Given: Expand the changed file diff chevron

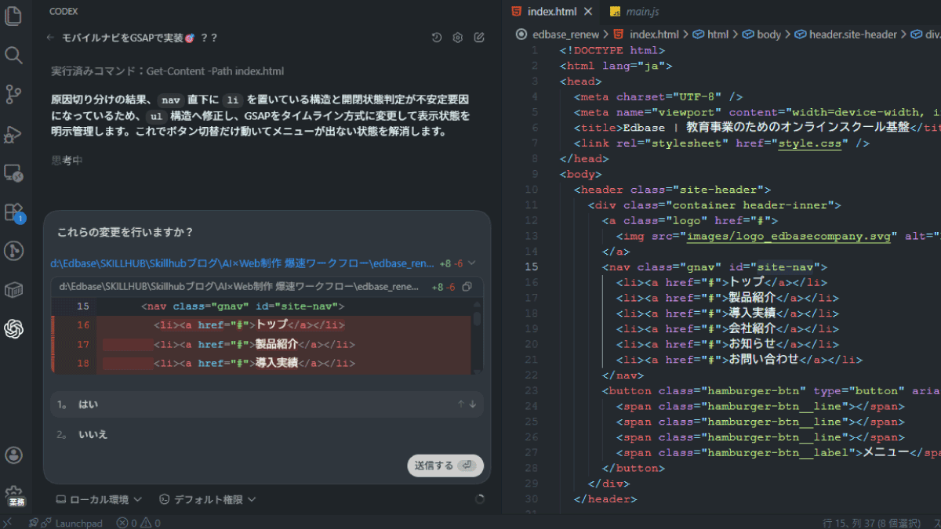Looking at the screenshot, I should click(472, 264).
